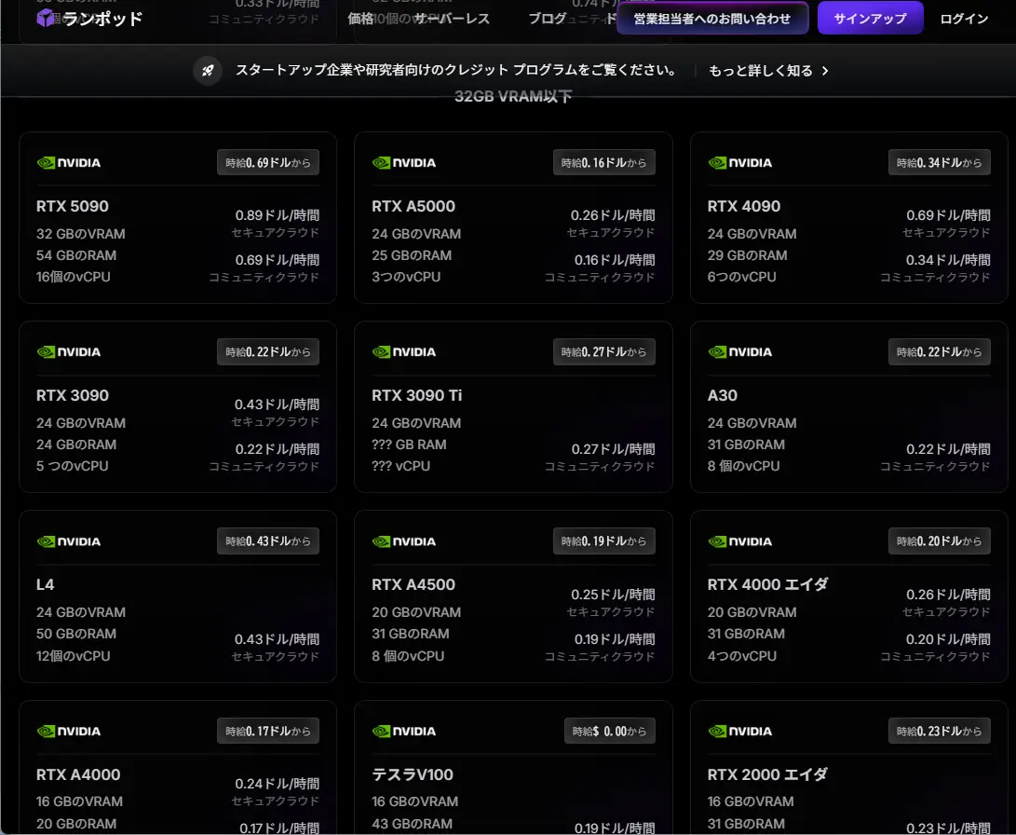Click the ランポッド brand name
The image size is (1016, 835).
(x=103, y=19)
